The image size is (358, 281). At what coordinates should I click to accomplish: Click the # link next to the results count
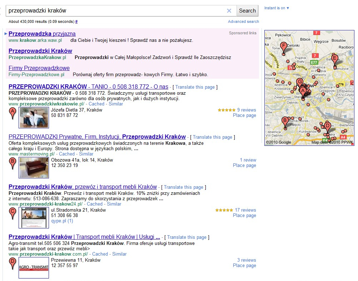[x=76, y=22]
